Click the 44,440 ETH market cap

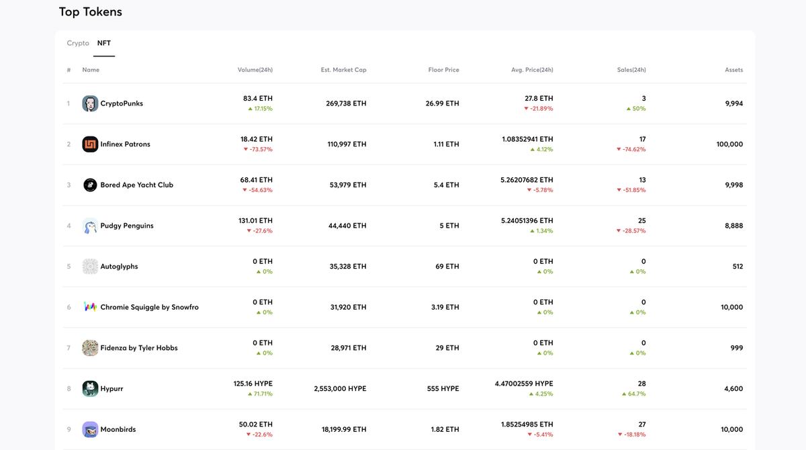point(348,226)
